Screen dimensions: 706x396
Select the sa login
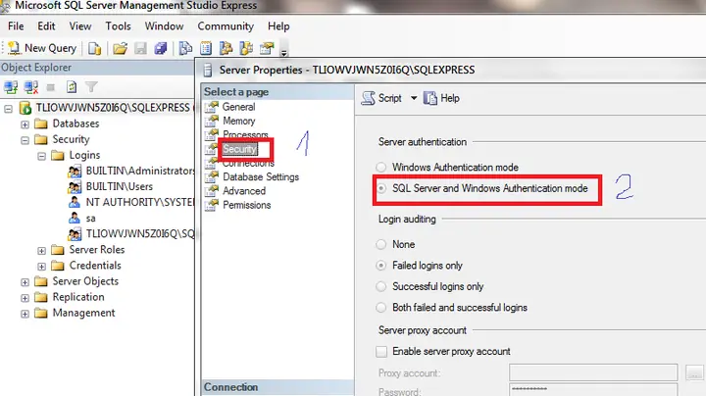click(90, 218)
